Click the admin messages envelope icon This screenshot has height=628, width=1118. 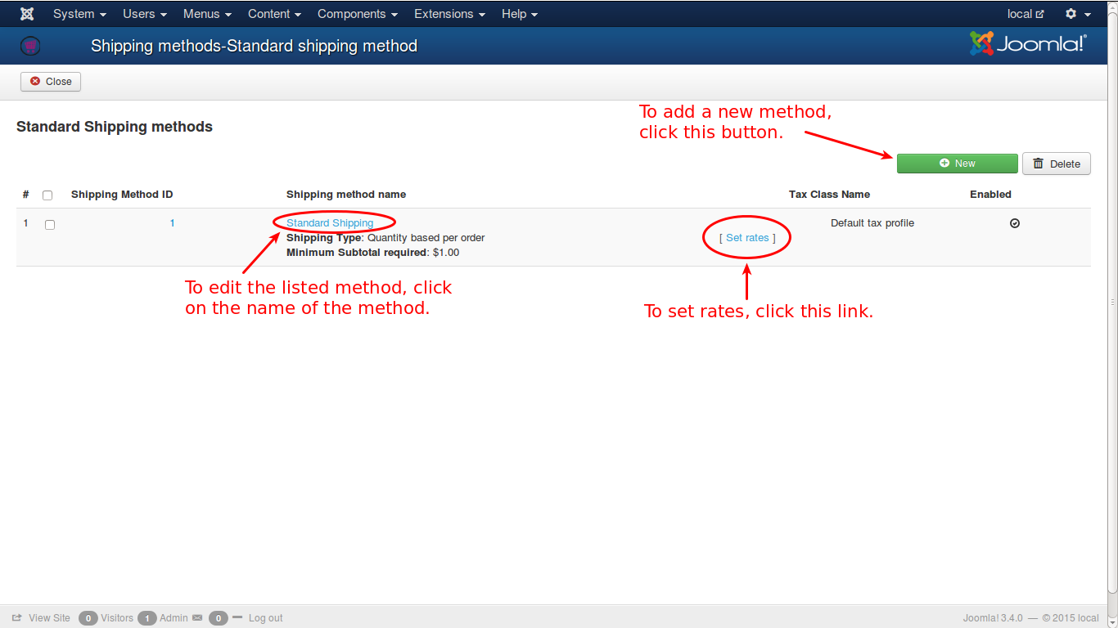pos(196,618)
